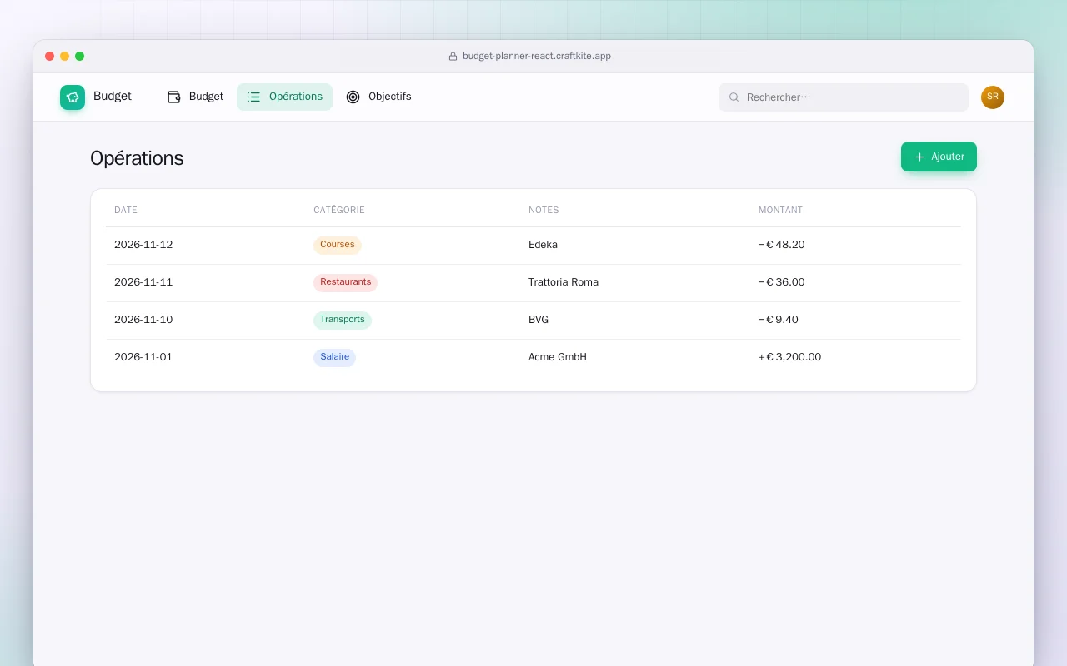Click the amount +€3,200.00
The height and width of the screenshot is (666, 1067).
click(790, 357)
